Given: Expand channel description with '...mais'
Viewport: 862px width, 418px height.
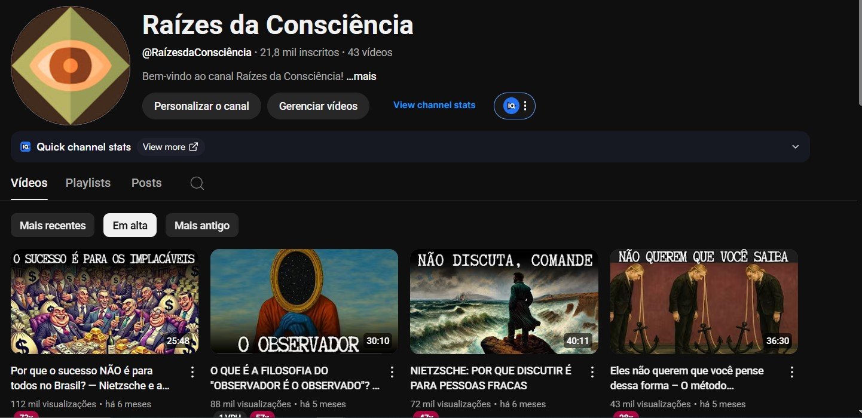Looking at the screenshot, I should point(361,76).
